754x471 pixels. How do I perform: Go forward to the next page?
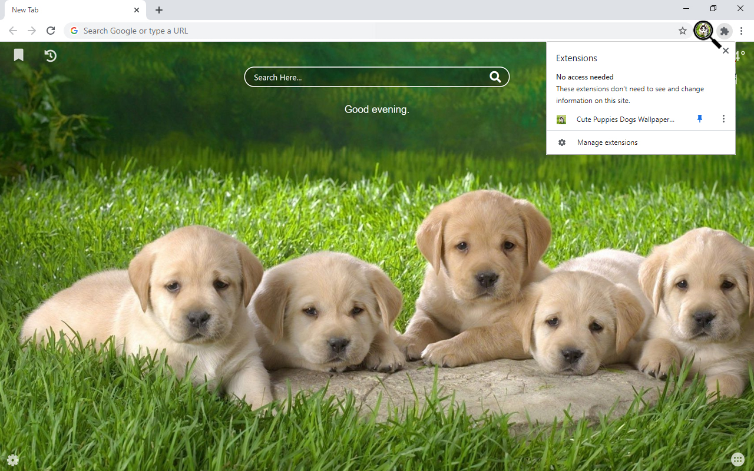click(x=32, y=31)
